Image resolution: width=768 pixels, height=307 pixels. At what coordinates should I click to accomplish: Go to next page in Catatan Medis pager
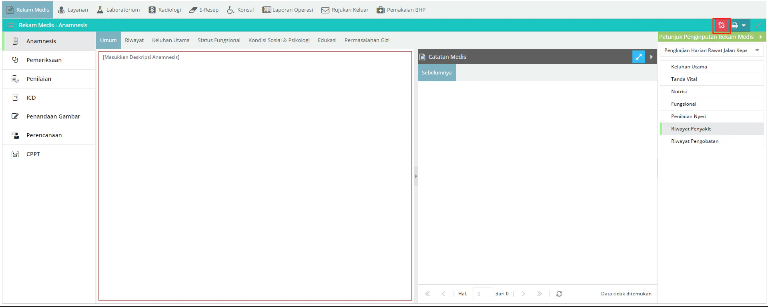523,294
